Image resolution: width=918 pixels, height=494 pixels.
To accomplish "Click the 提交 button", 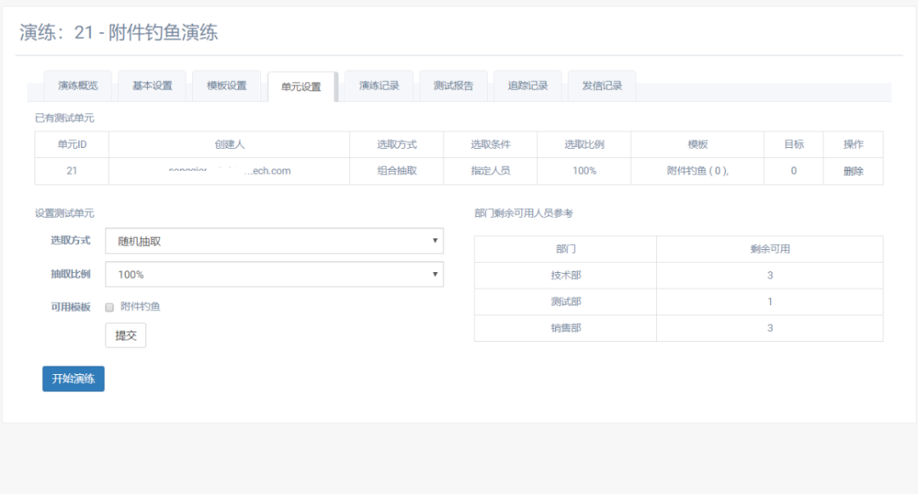I will [126, 336].
